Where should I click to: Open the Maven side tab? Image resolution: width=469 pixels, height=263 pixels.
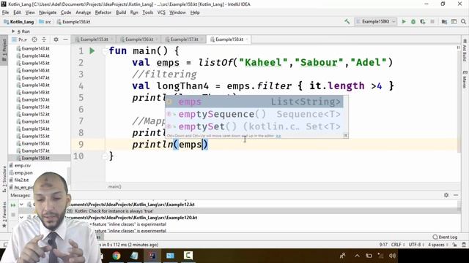tap(465, 79)
